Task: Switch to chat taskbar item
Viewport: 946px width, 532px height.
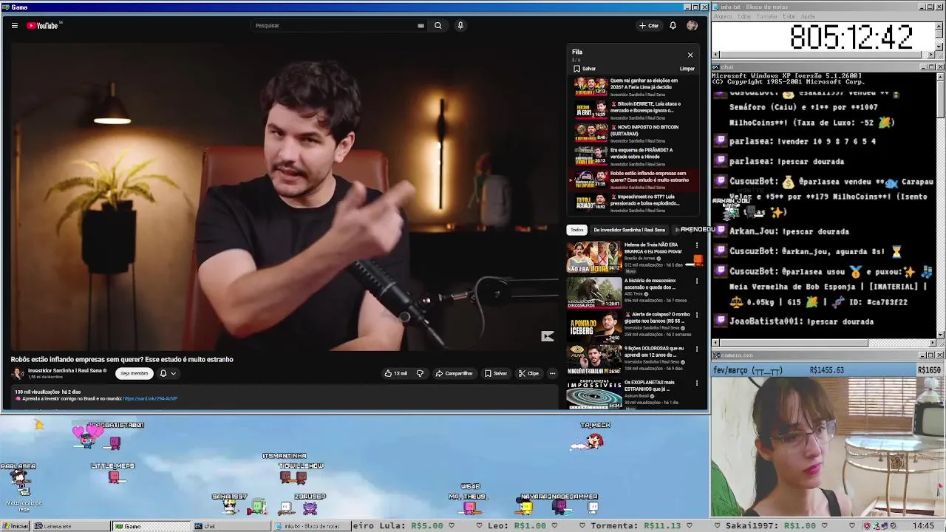Action: pyautogui.click(x=231, y=526)
